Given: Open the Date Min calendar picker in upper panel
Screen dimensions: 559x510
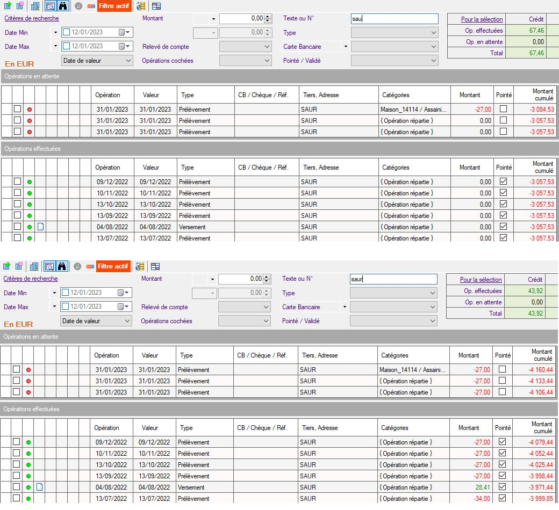Looking at the screenshot, I should coord(123,32).
